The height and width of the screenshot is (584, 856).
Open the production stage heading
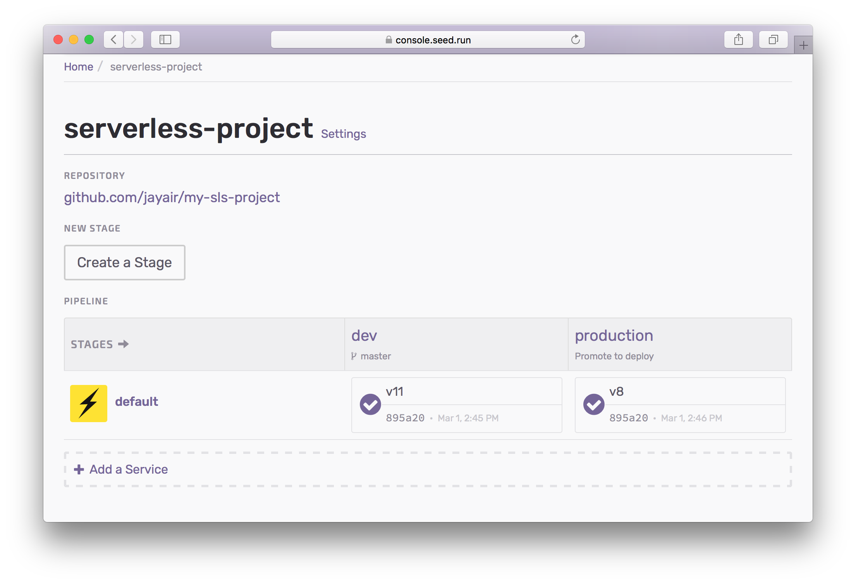pyautogui.click(x=614, y=335)
